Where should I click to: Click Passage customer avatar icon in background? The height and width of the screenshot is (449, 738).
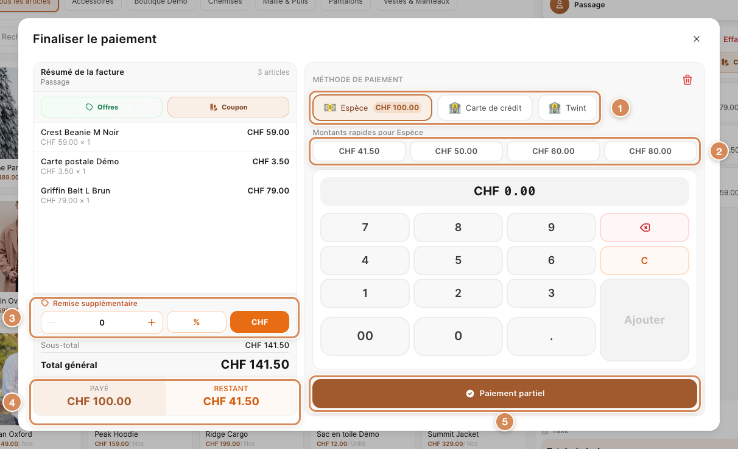[x=560, y=5]
